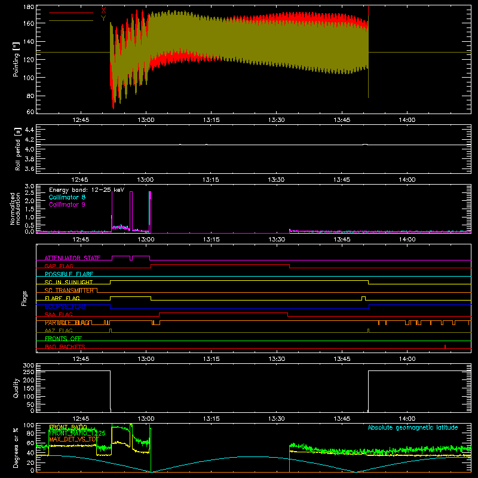The height and width of the screenshot is (478, 478).
Task: Click the 12:45 tick label under pointing plot
Action: click(81, 120)
